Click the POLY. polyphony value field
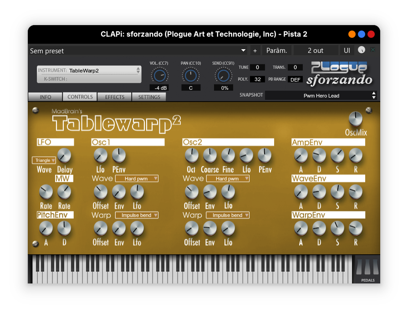The height and width of the screenshot is (314, 408). pos(257,79)
